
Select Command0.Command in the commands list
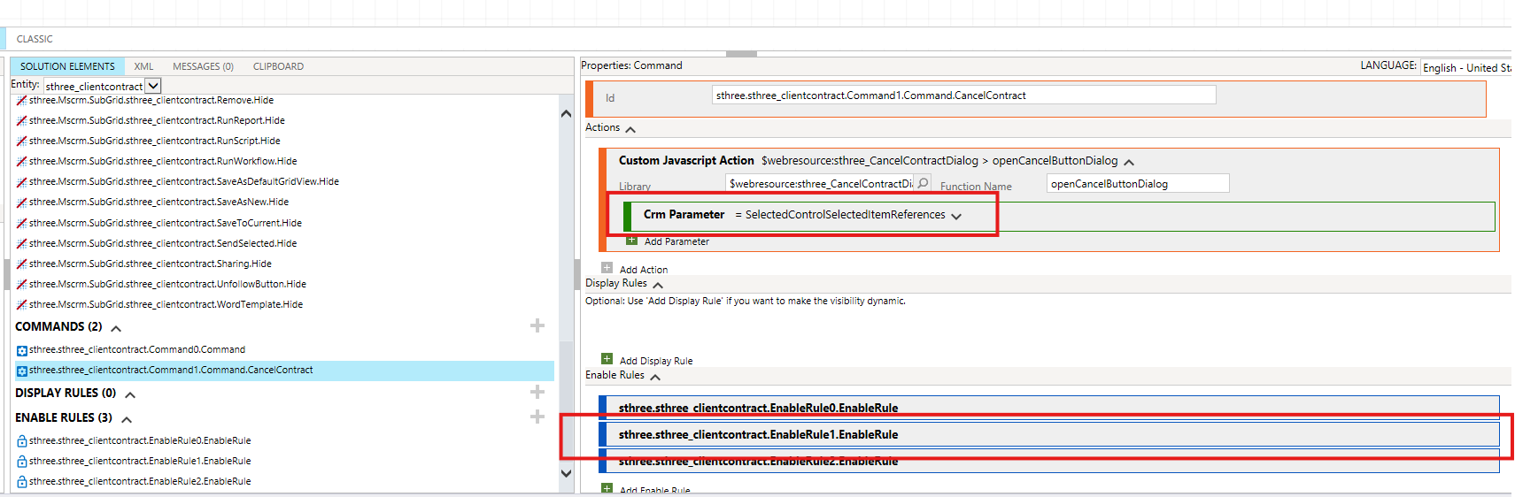pos(137,349)
